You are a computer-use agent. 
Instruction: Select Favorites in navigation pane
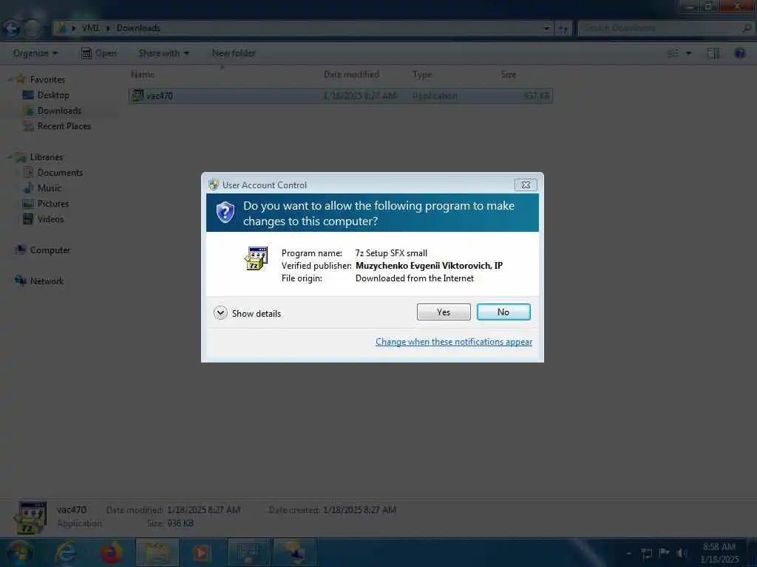pos(47,80)
